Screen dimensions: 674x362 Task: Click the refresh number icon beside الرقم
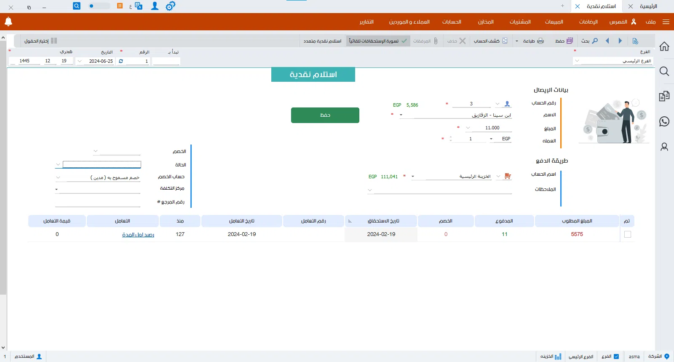[x=121, y=61]
